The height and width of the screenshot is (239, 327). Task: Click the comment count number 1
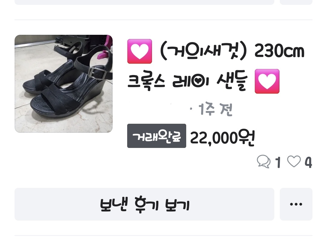tap(278, 162)
